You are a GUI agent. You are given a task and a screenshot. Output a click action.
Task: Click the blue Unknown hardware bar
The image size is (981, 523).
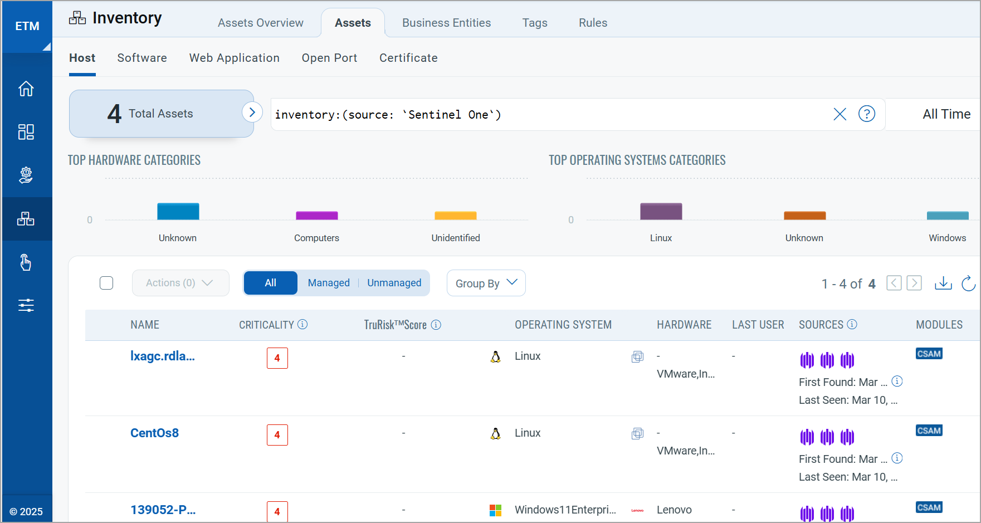[x=178, y=212]
